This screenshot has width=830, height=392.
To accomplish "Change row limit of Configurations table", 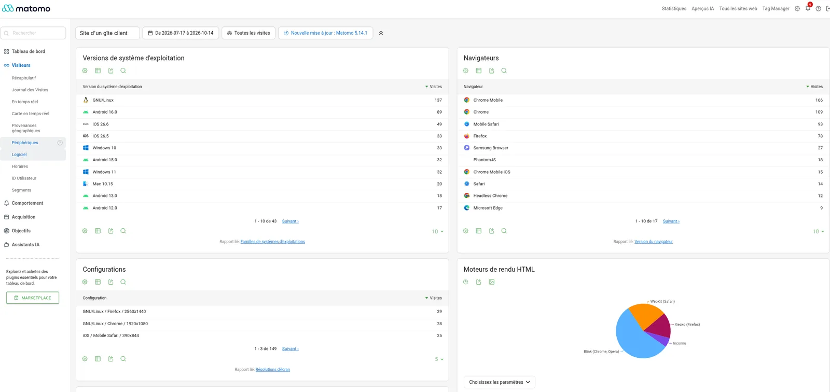I will [439, 359].
